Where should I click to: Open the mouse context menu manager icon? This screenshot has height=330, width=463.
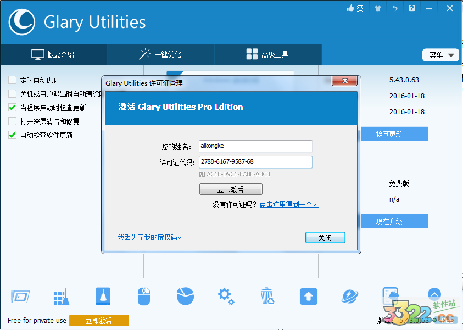(144, 297)
